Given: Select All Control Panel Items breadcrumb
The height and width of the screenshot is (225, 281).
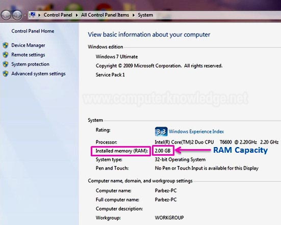Looking at the screenshot, I should point(105,15).
